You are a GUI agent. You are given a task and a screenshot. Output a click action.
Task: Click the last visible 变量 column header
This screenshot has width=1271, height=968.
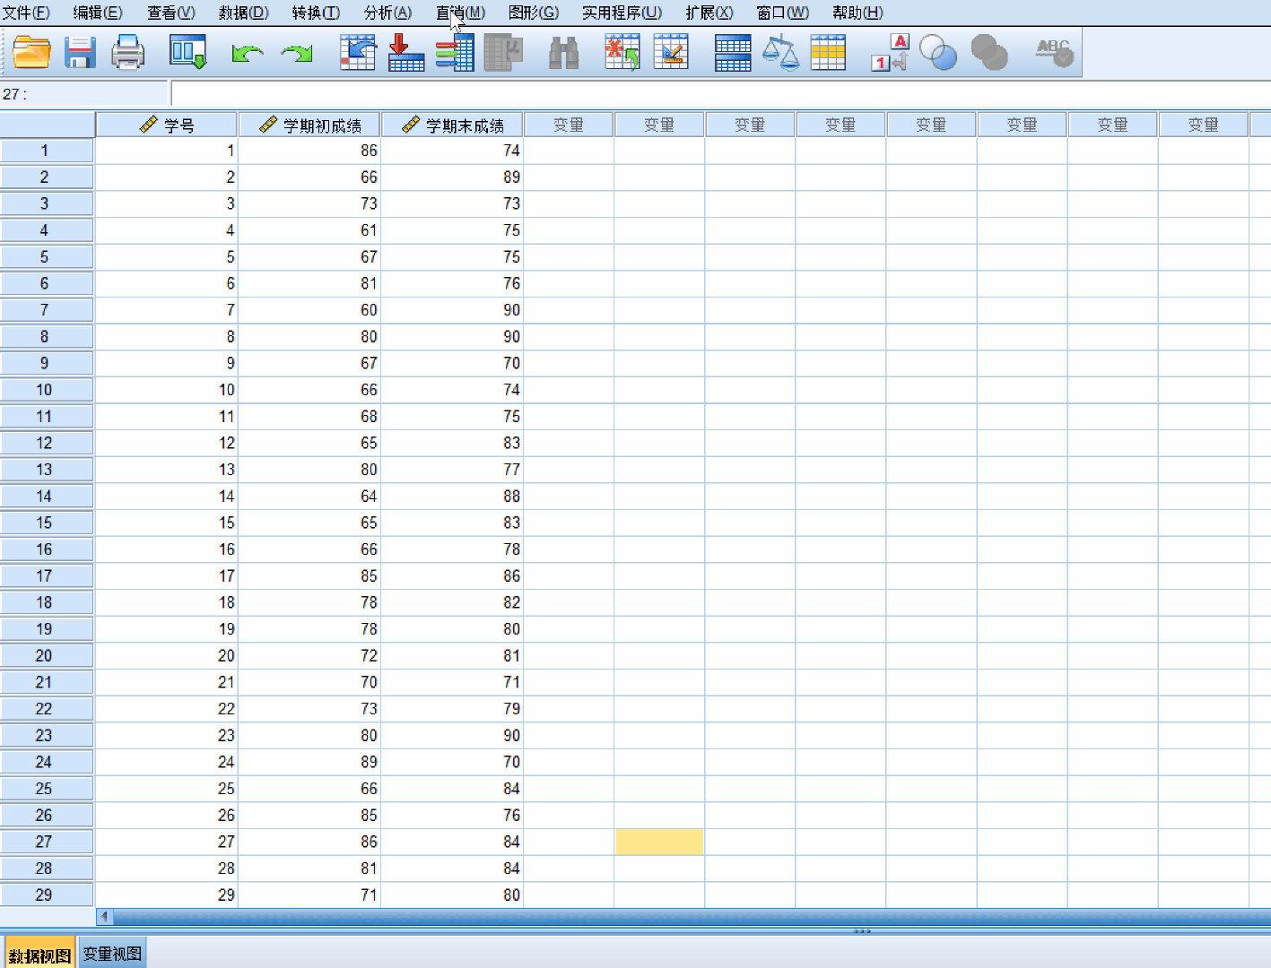pyautogui.click(x=1203, y=125)
